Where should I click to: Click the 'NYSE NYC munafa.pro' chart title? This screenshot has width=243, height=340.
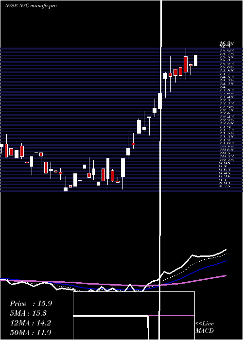click(31, 6)
